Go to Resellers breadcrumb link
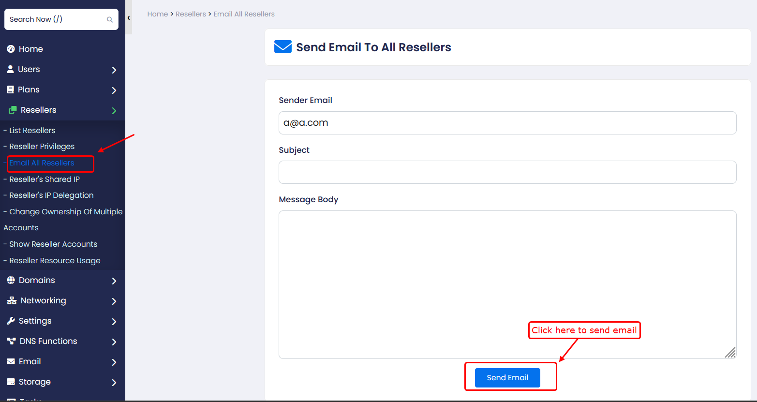Viewport: 757px width, 402px height. (191, 14)
